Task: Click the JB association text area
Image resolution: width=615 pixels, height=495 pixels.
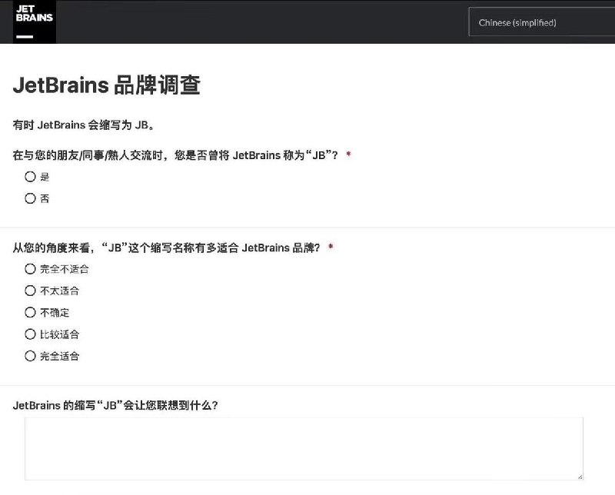Action: click(x=304, y=449)
